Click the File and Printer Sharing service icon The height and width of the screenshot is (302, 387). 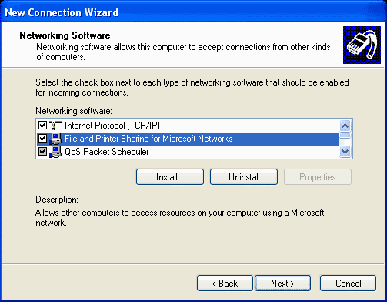(55, 139)
